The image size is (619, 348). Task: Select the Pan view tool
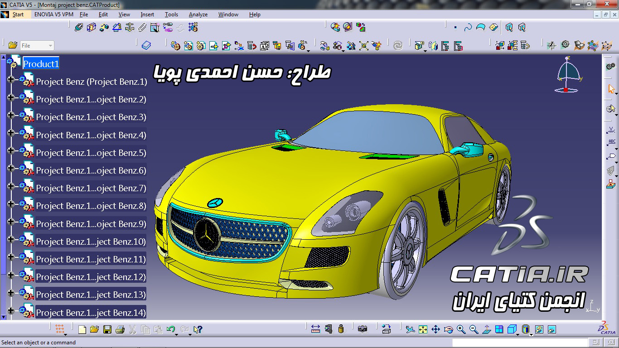435,329
